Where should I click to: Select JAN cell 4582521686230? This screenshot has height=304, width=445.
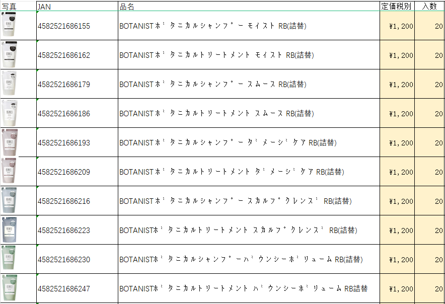coord(77,259)
